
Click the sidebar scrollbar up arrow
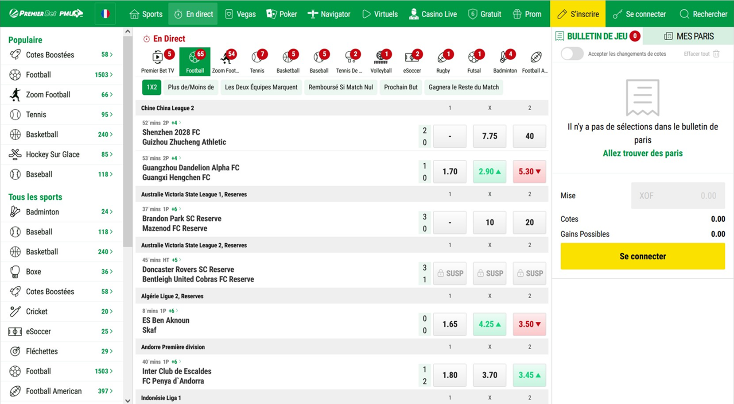tap(128, 31)
